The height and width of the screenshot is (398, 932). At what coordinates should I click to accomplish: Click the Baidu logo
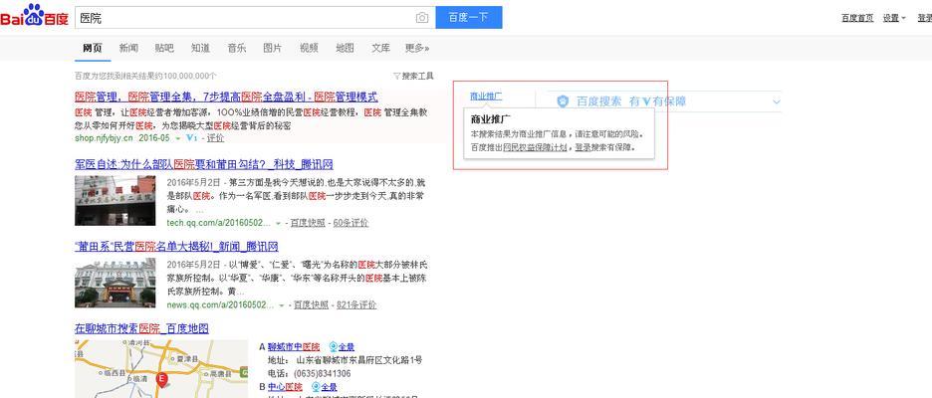tap(35, 16)
